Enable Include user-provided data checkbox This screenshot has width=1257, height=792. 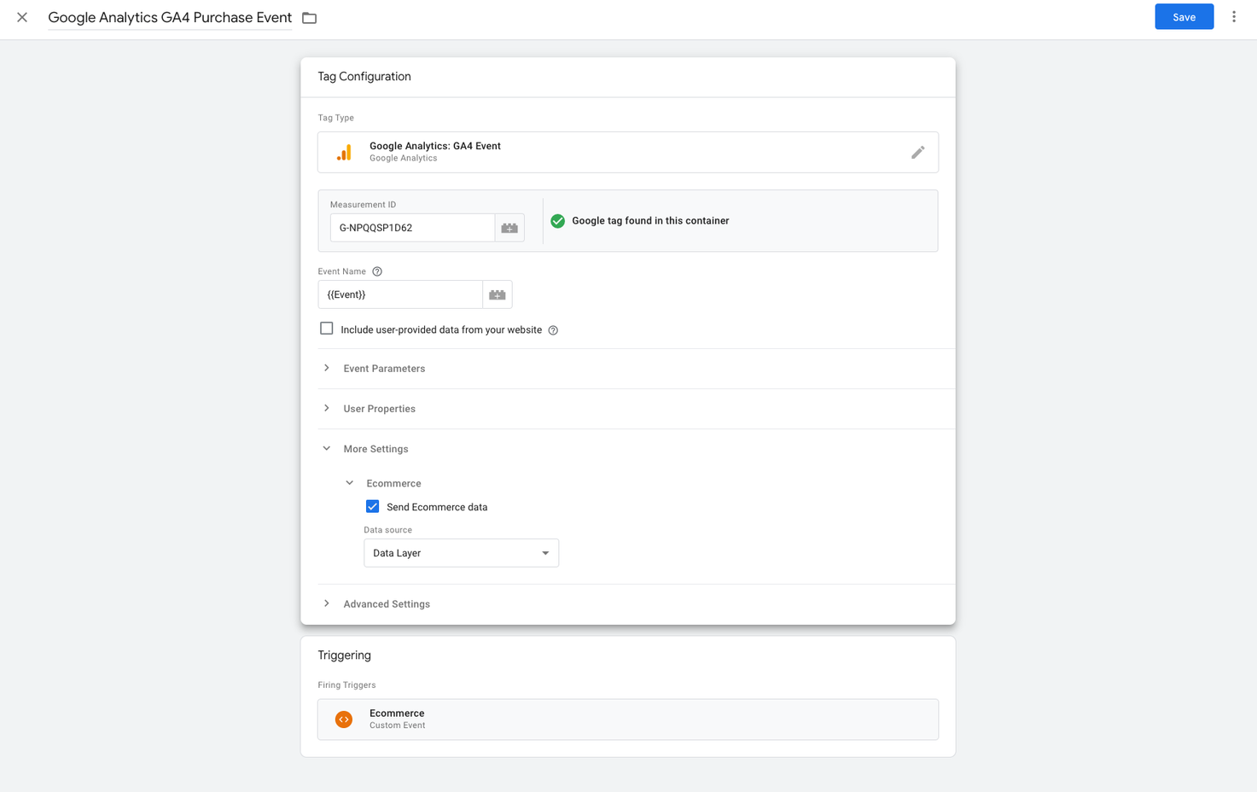point(326,329)
